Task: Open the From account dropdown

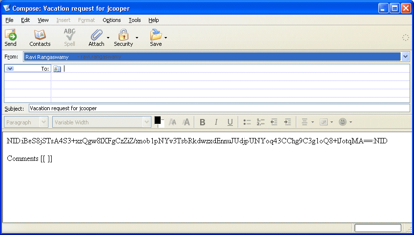Action: tap(405, 57)
